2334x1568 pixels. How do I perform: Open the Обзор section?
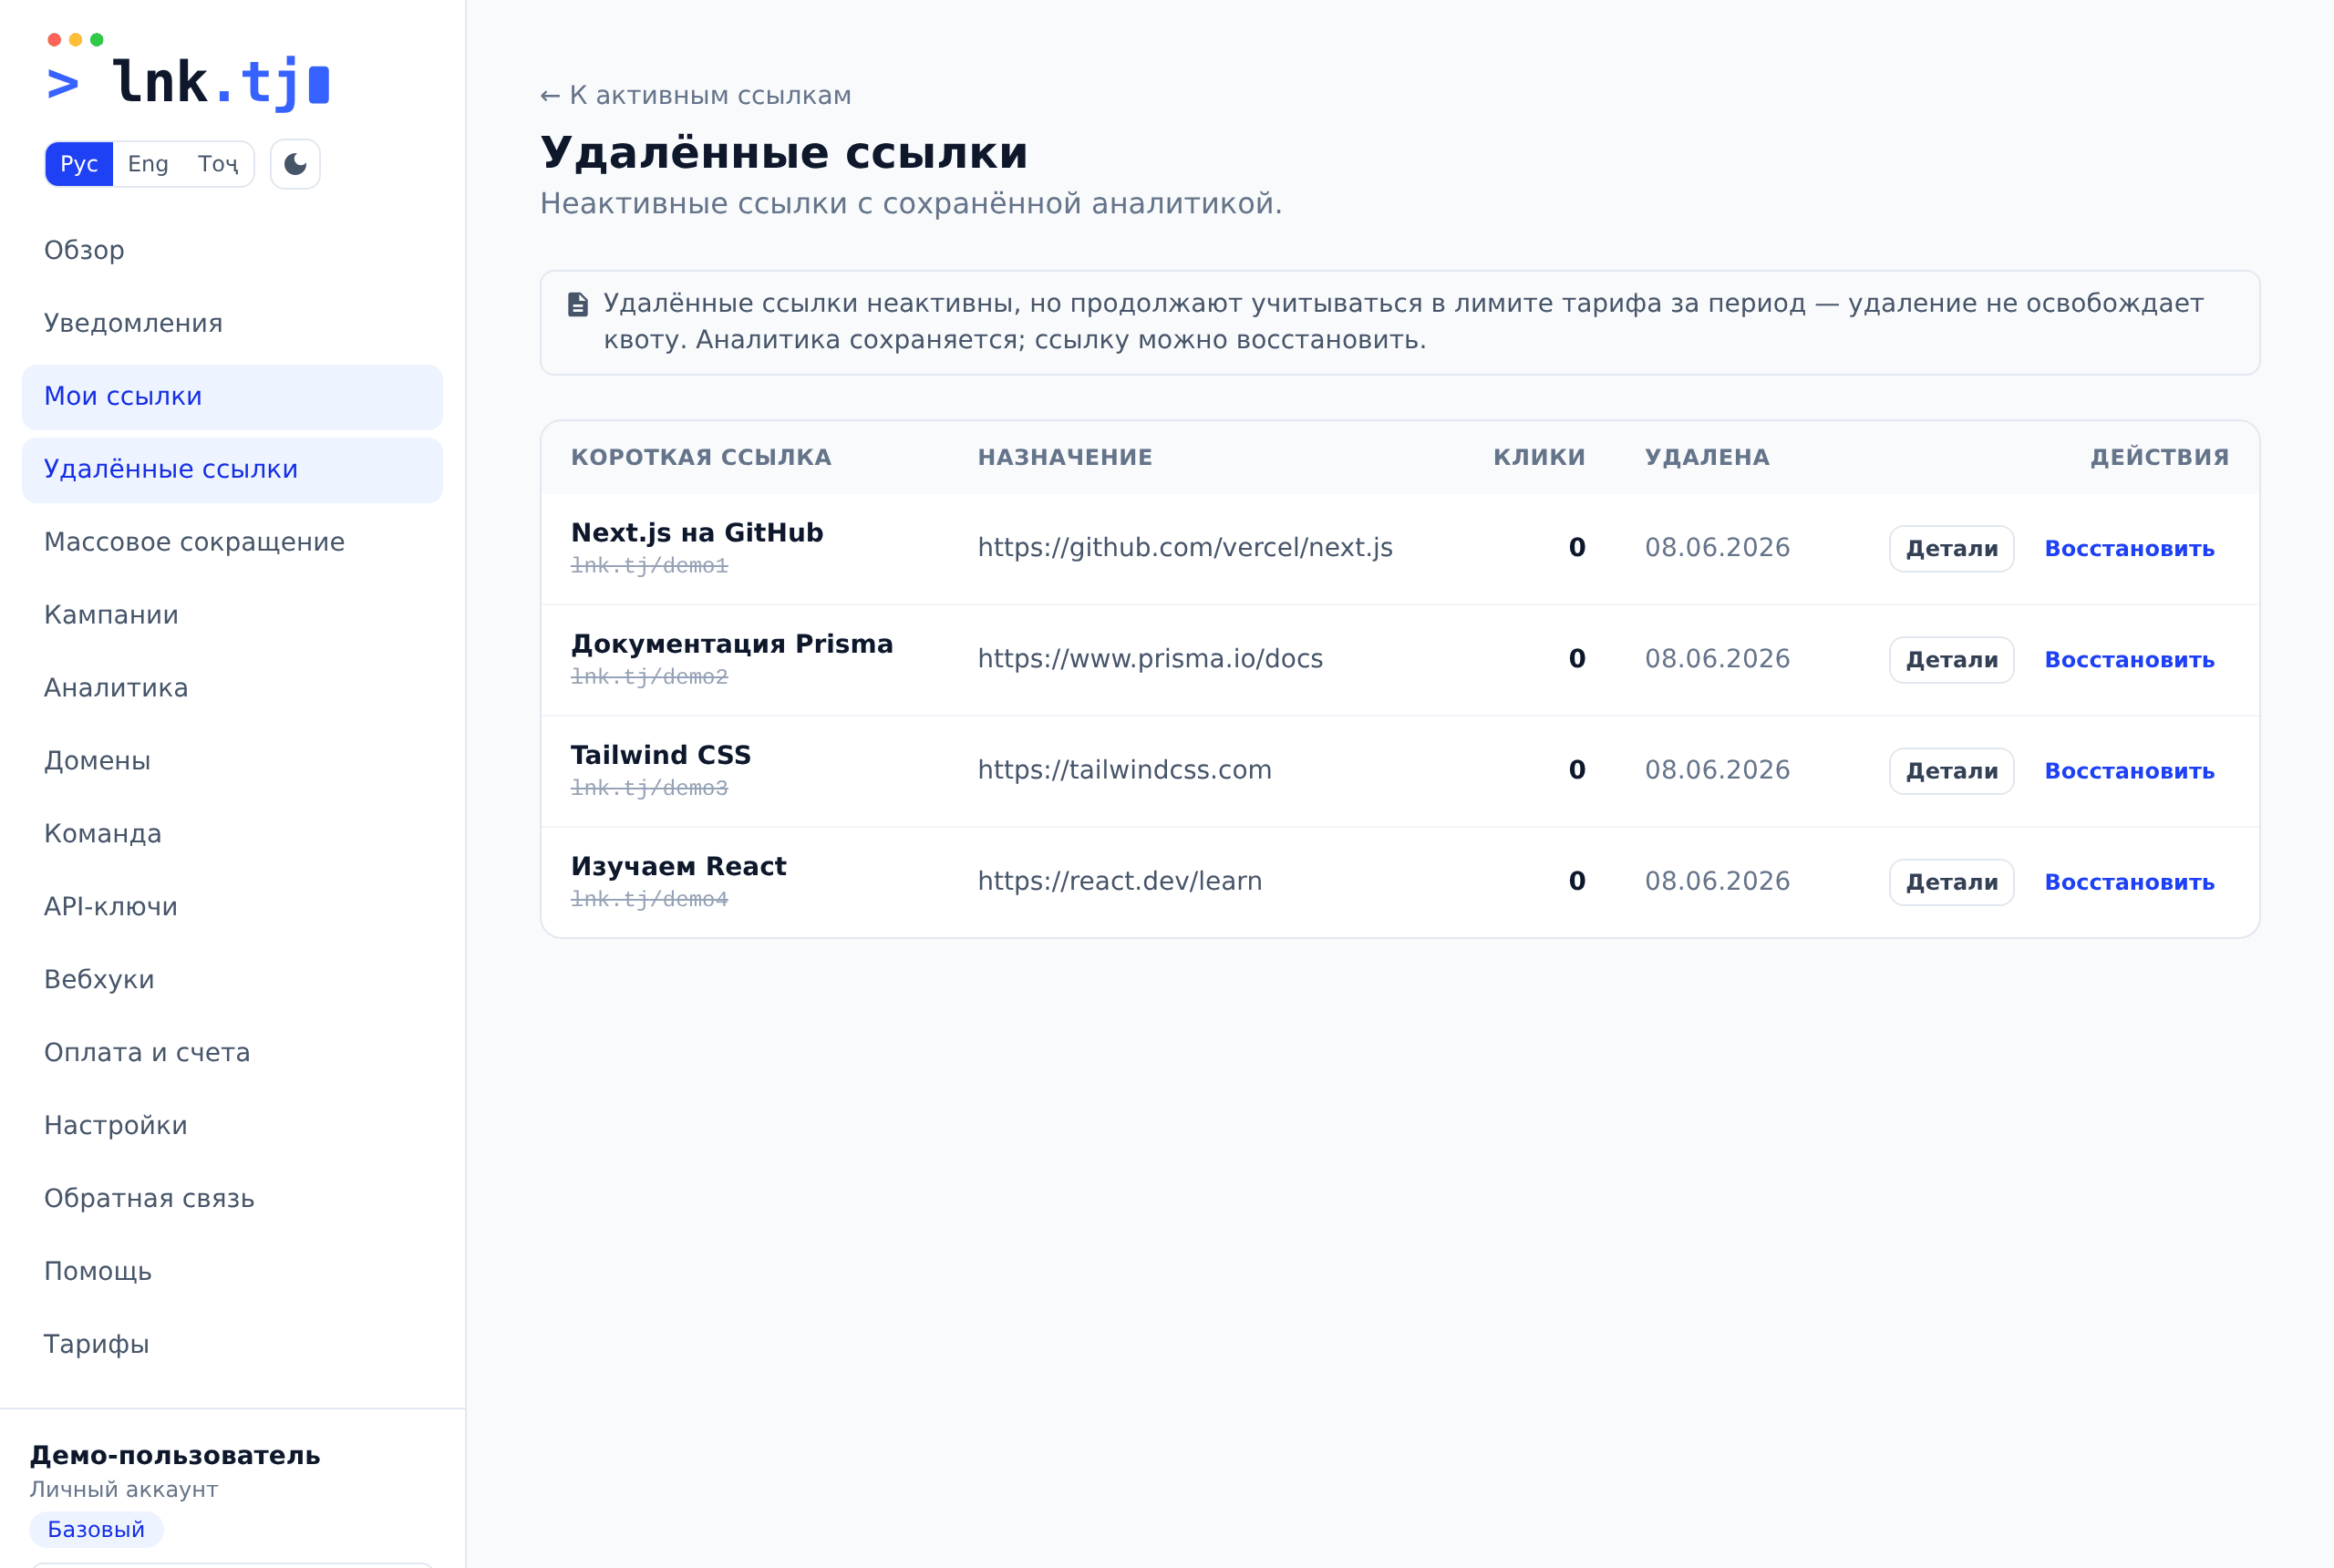click(x=232, y=251)
